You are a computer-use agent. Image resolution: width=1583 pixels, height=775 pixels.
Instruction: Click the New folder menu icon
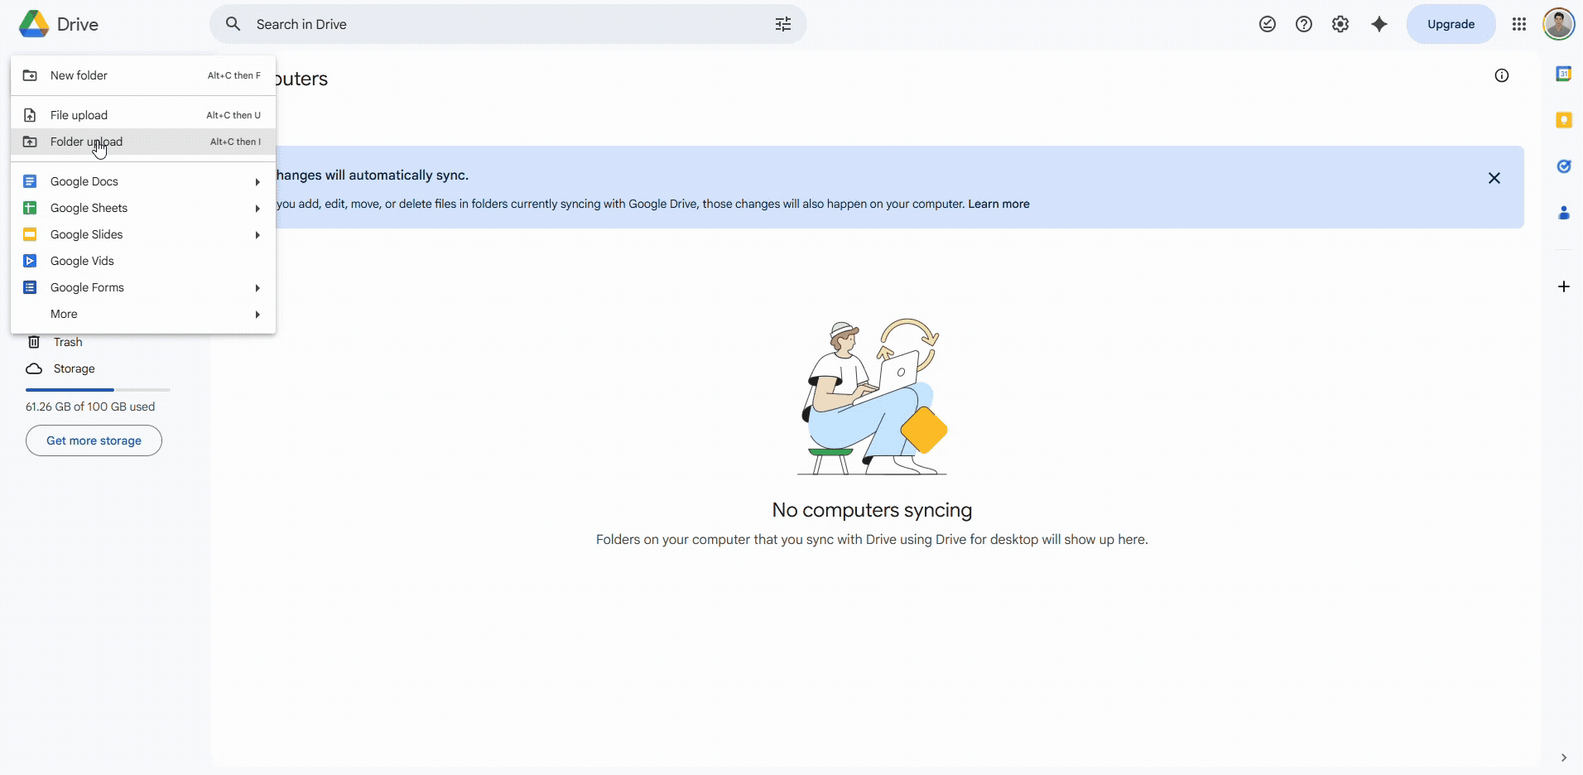coord(30,75)
